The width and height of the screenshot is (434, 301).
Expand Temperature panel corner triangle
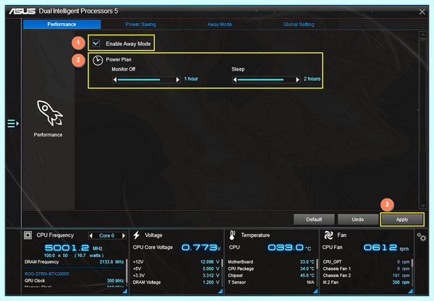pyautogui.click(x=315, y=291)
